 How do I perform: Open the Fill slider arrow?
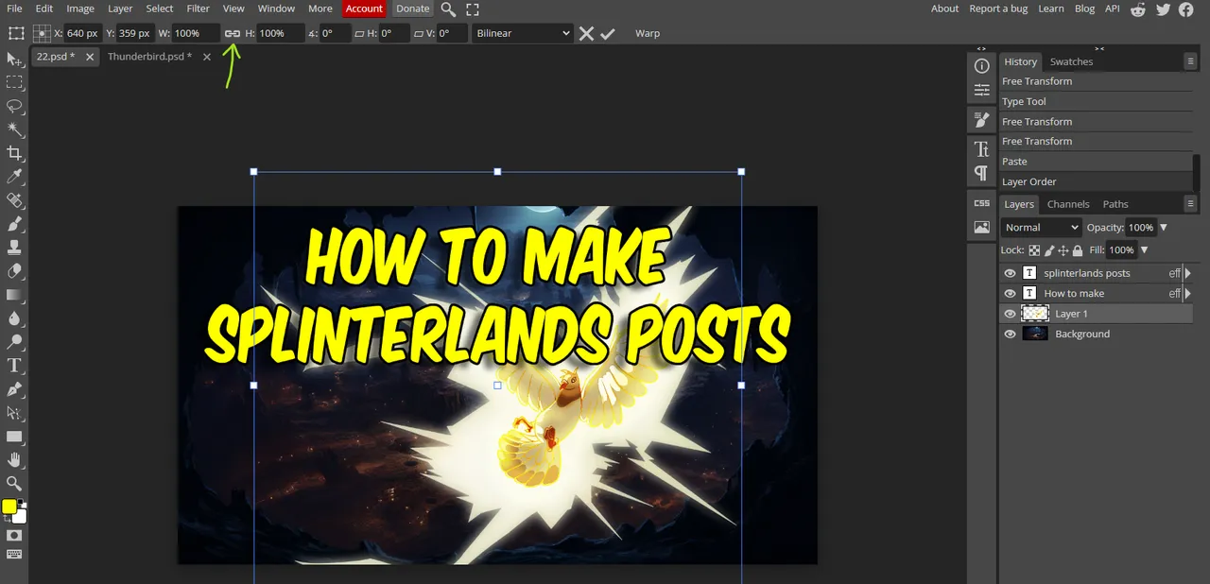(x=1145, y=250)
